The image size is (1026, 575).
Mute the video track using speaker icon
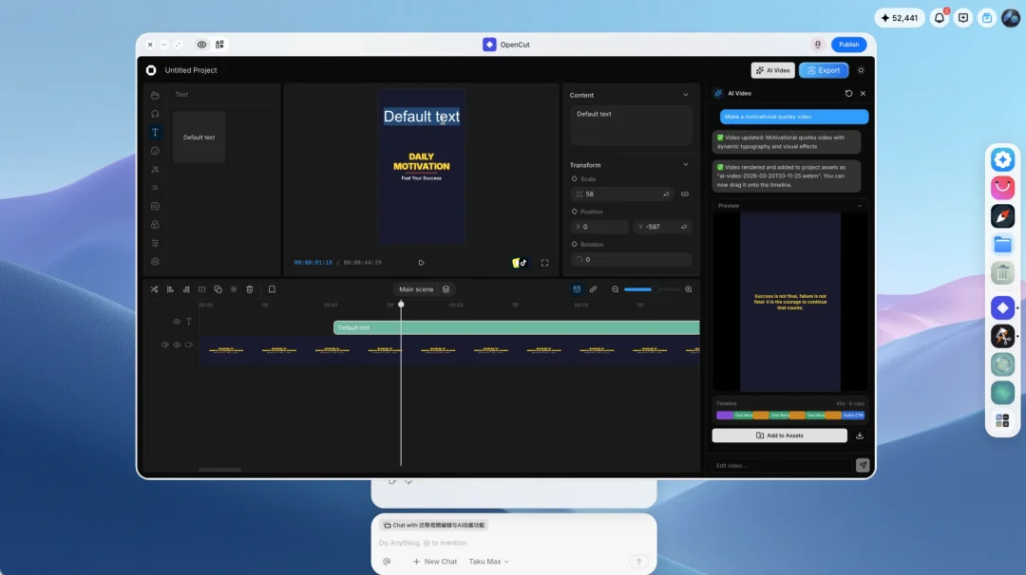(x=164, y=345)
